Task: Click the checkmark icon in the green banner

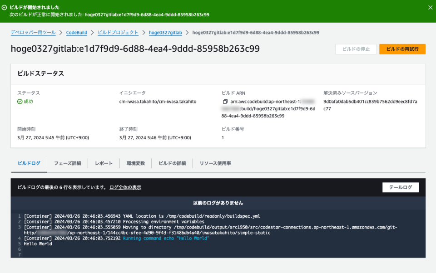Action: pos(5,8)
